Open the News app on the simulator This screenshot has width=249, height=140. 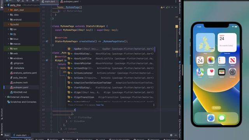(232, 60)
